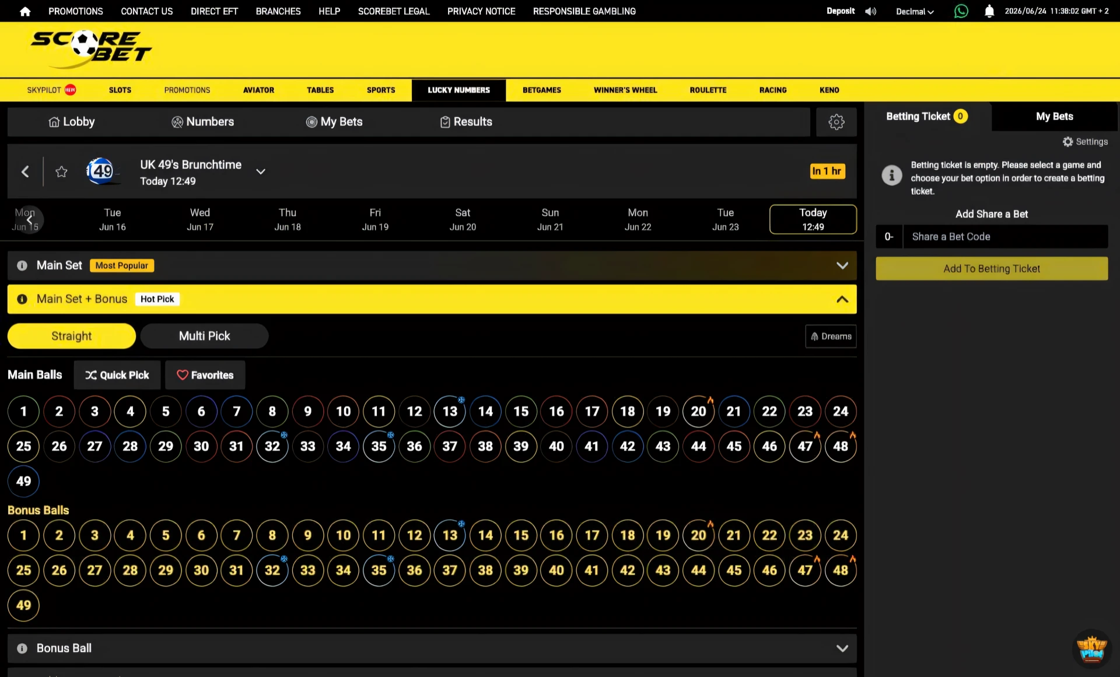Open ROULETTE category
The image size is (1120, 677).
tap(708, 90)
